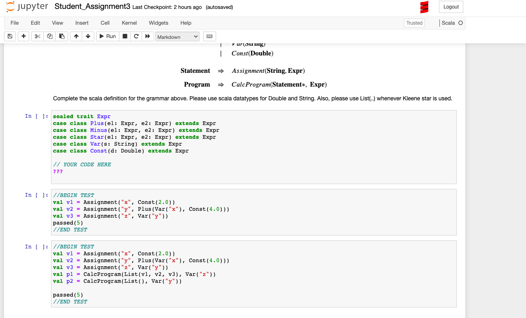The image size is (526, 318).
Task: Click the Trusted notebook indicator
Action: pos(414,23)
